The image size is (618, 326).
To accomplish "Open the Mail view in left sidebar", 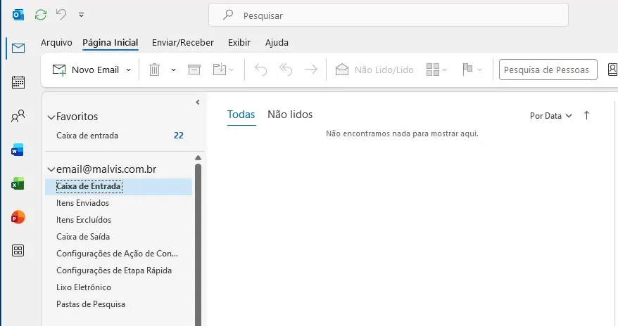I will [x=18, y=48].
